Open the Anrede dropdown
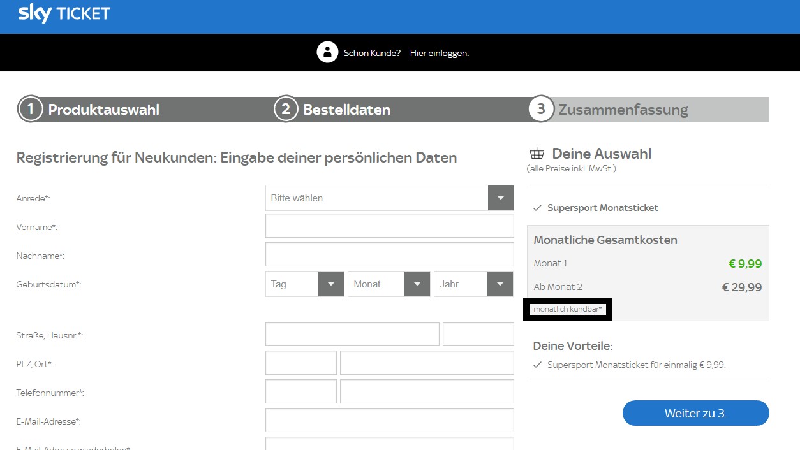 coord(389,198)
